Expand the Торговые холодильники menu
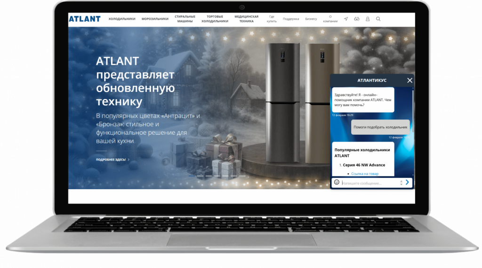The image size is (482, 268). (x=215, y=19)
